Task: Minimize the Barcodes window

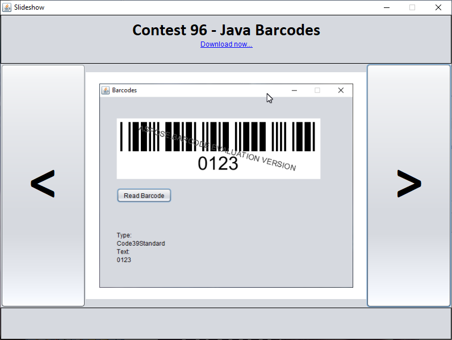Action: pos(294,90)
